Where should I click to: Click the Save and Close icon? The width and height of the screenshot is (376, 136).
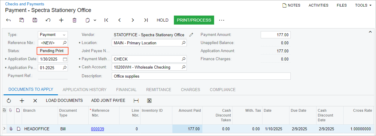[22, 20]
